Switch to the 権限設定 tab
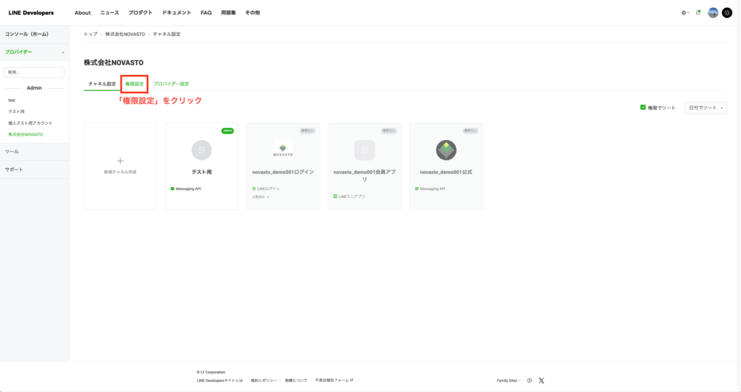 pyautogui.click(x=135, y=84)
